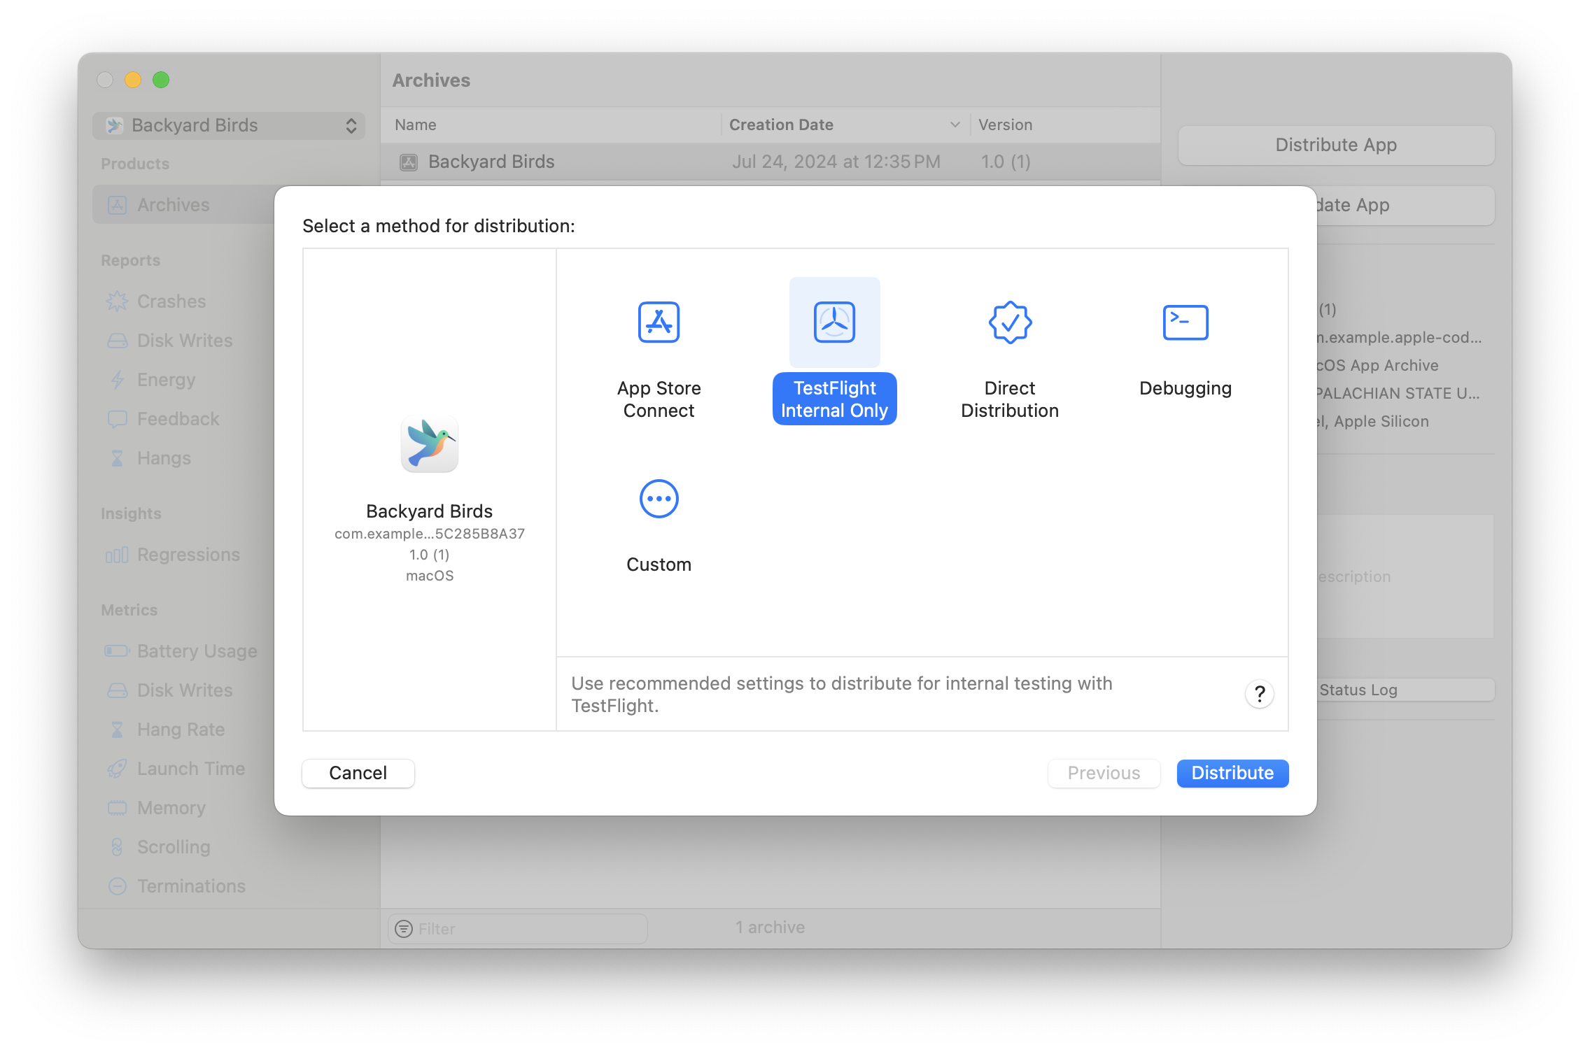Click the Backyard Birds hummingbird app icon

pos(430,444)
